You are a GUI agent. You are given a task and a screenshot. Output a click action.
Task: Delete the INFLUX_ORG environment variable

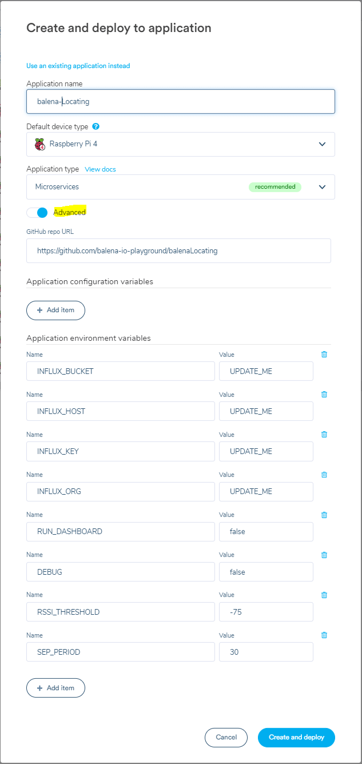(324, 475)
